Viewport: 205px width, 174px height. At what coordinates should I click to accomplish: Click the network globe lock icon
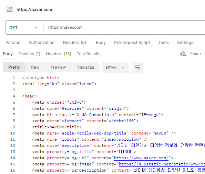[x=183, y=54]
